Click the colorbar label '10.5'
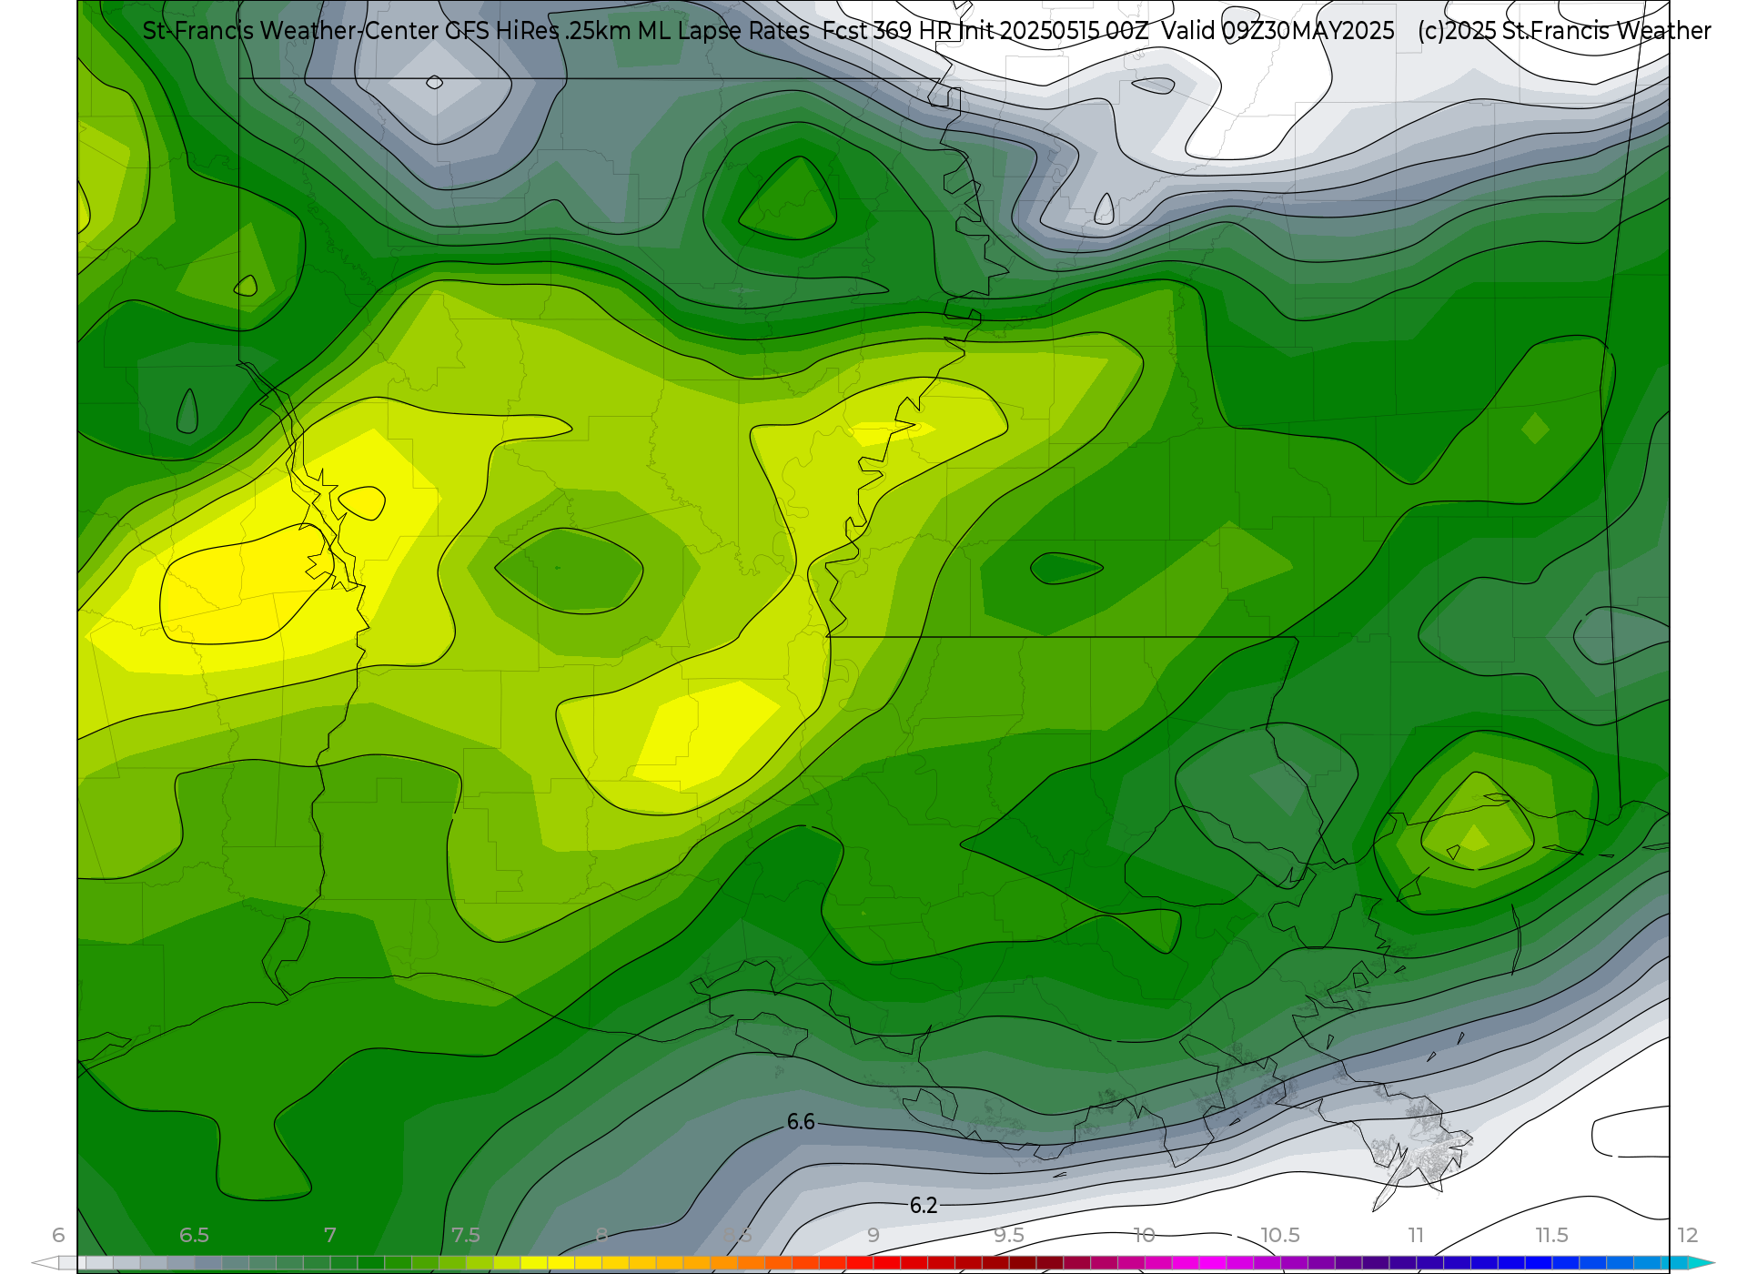Screen dimensions: 1747x1274 click(x=1279, y=1235)
